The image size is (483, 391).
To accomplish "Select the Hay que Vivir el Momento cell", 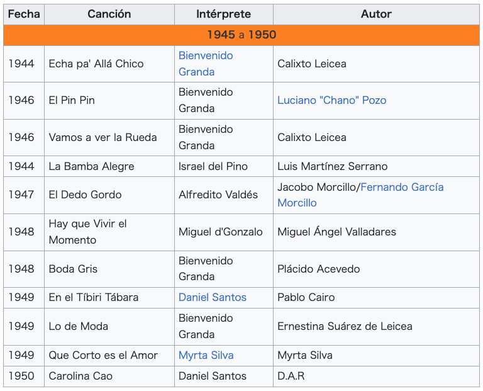I will [x=109, y=232].
